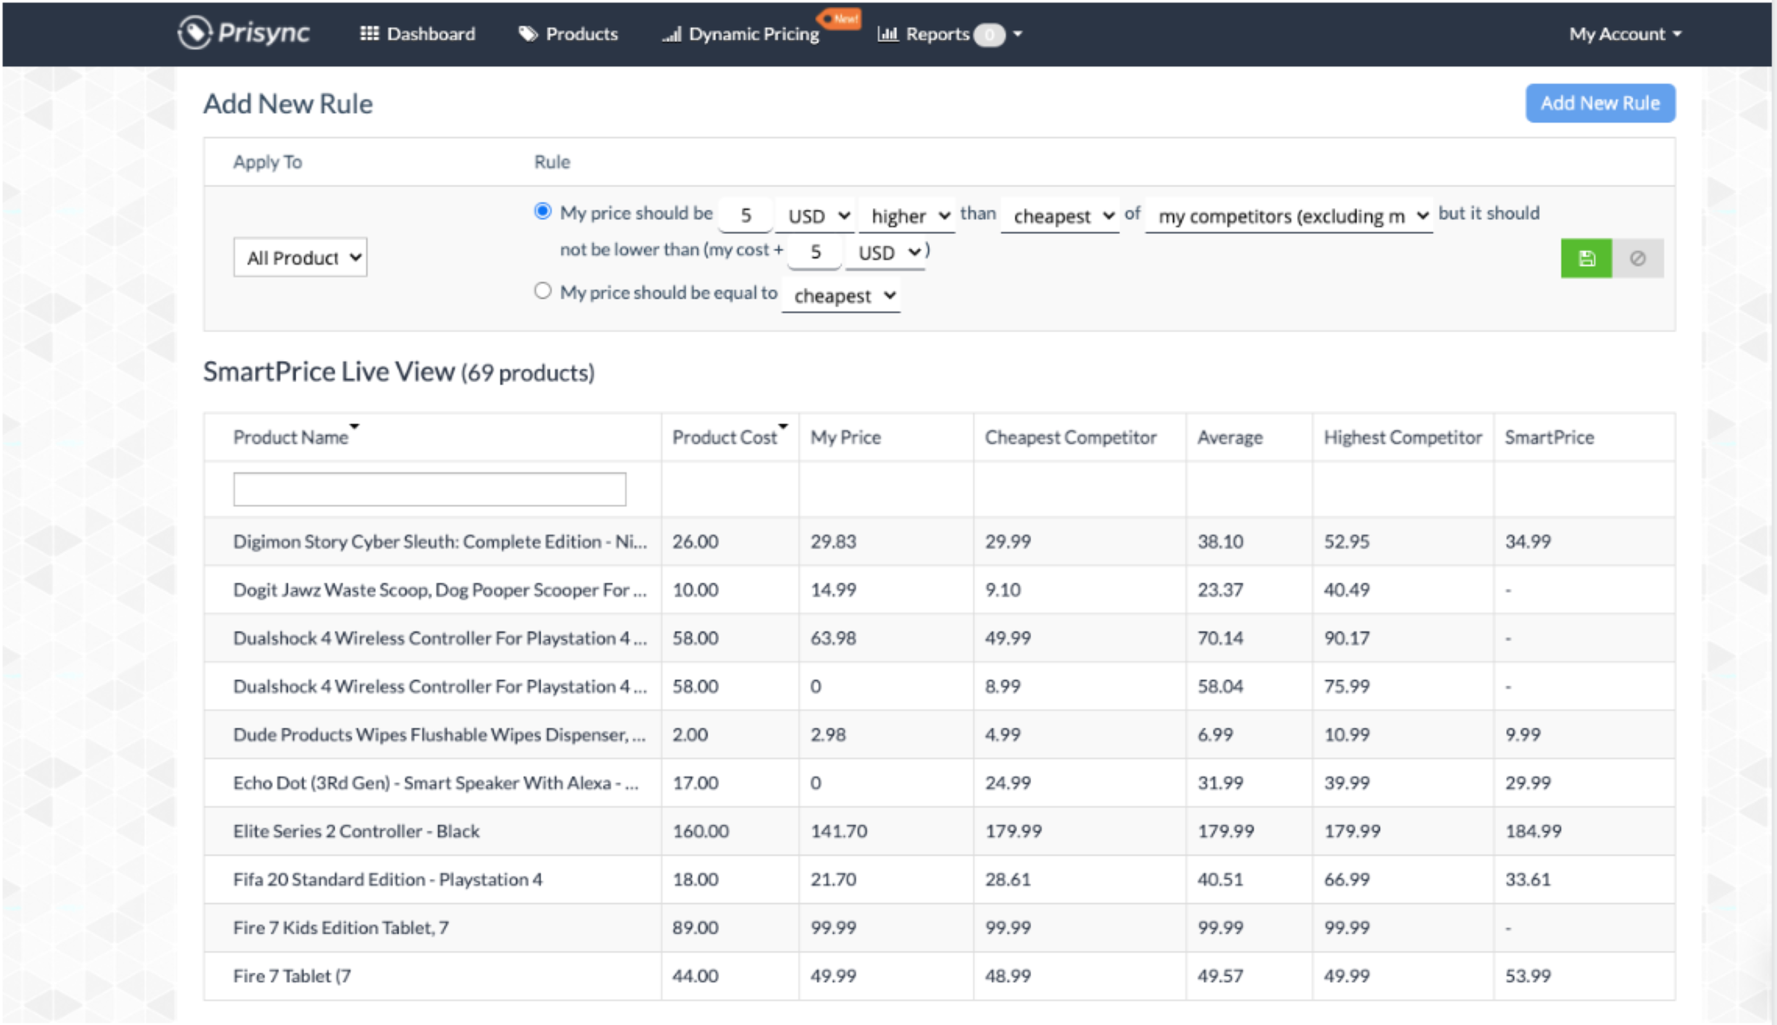This screenshot has height=1025, width=1777.
Task: Open the All Products dropdown
Action: [x=300, y=257]
